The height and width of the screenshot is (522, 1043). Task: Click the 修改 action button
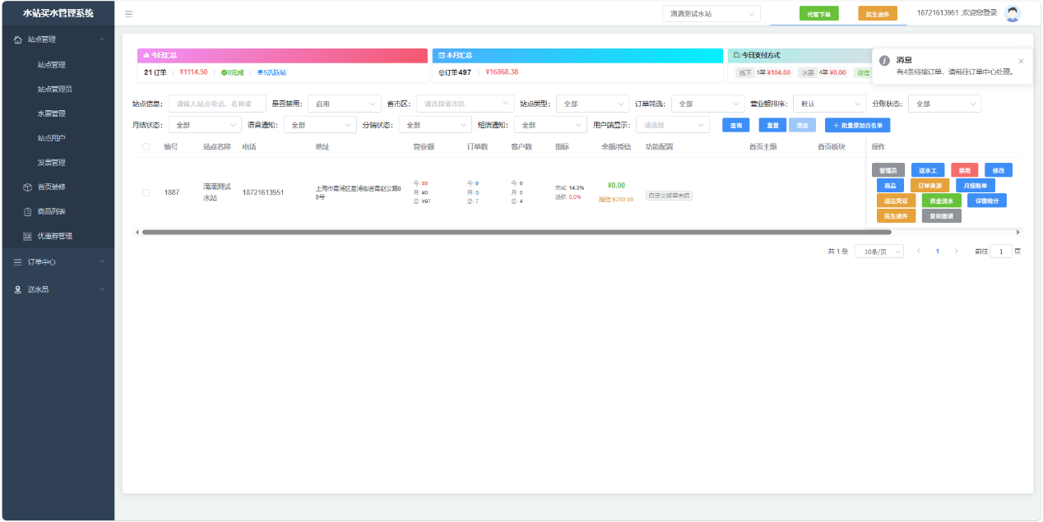(999, 170)
